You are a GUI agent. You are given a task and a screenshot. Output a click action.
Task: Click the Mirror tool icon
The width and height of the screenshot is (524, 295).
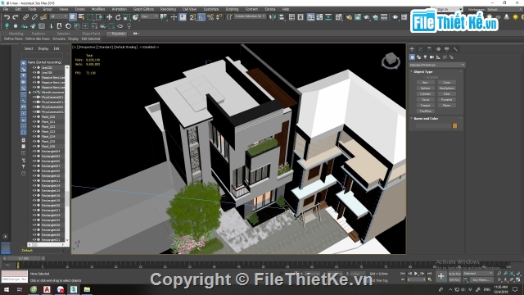273,17
